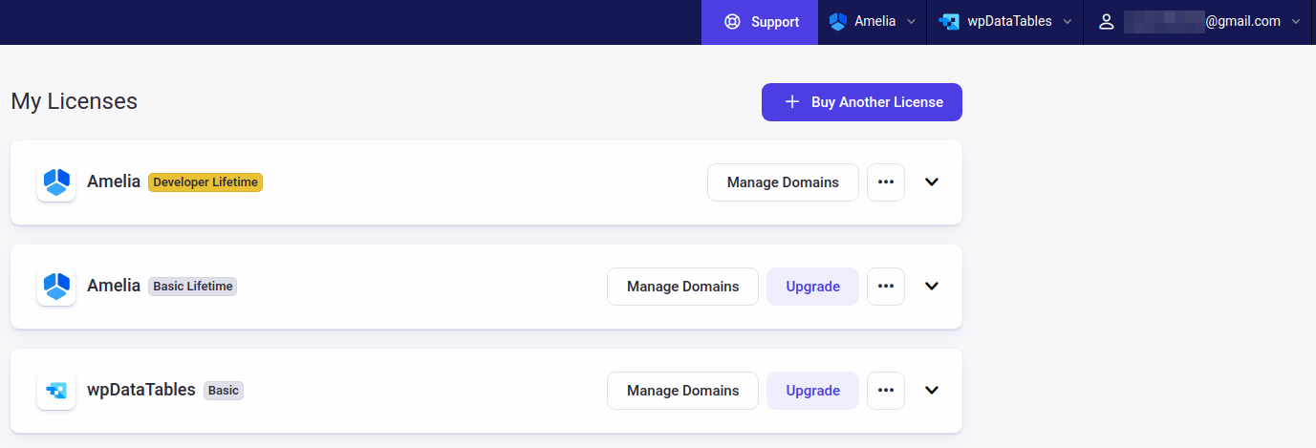Open the Support page
This screenshot has height=448, width=1316.
tap(760, 22)
